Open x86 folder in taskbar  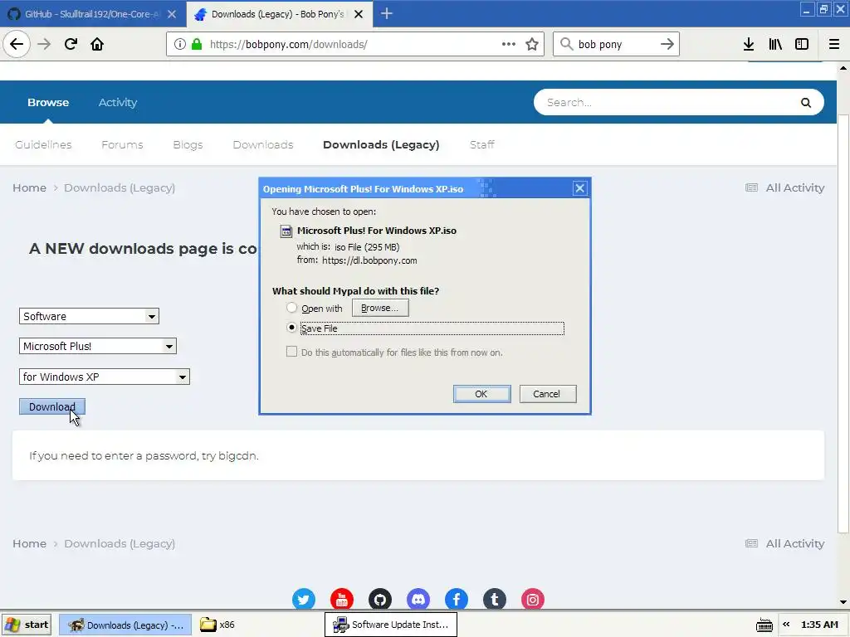pyautogui.click(x=217, y=625)
